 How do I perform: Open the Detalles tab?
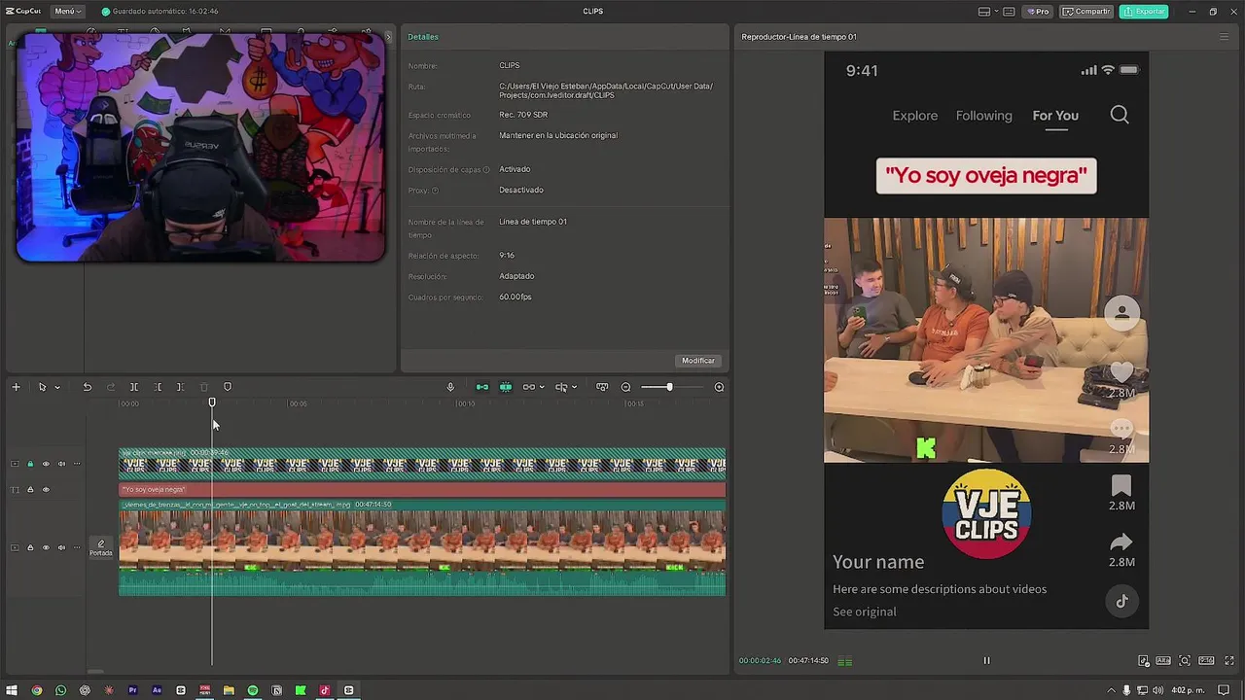423,37
